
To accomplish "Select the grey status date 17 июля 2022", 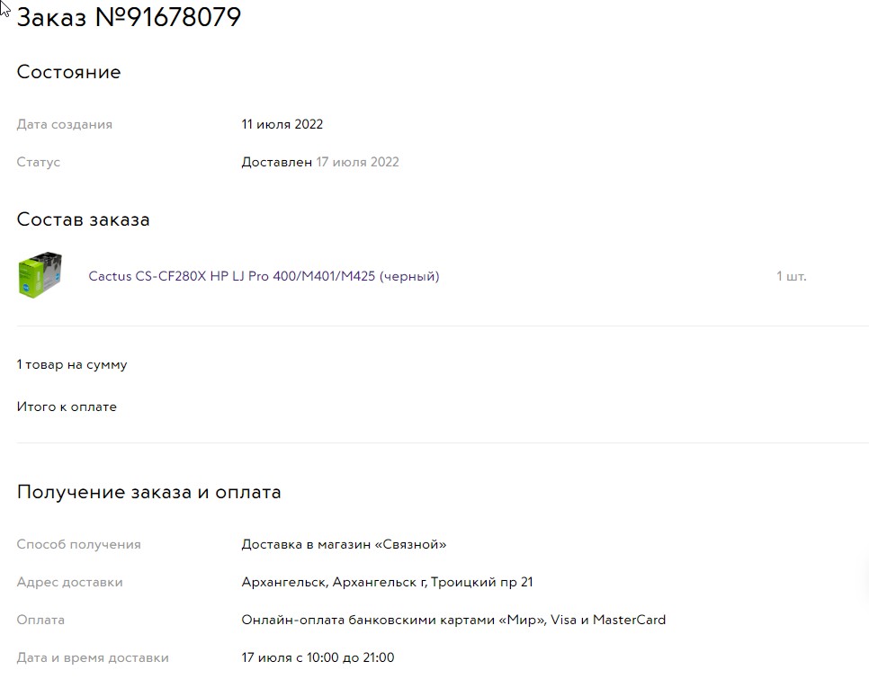I will [357, 162].
